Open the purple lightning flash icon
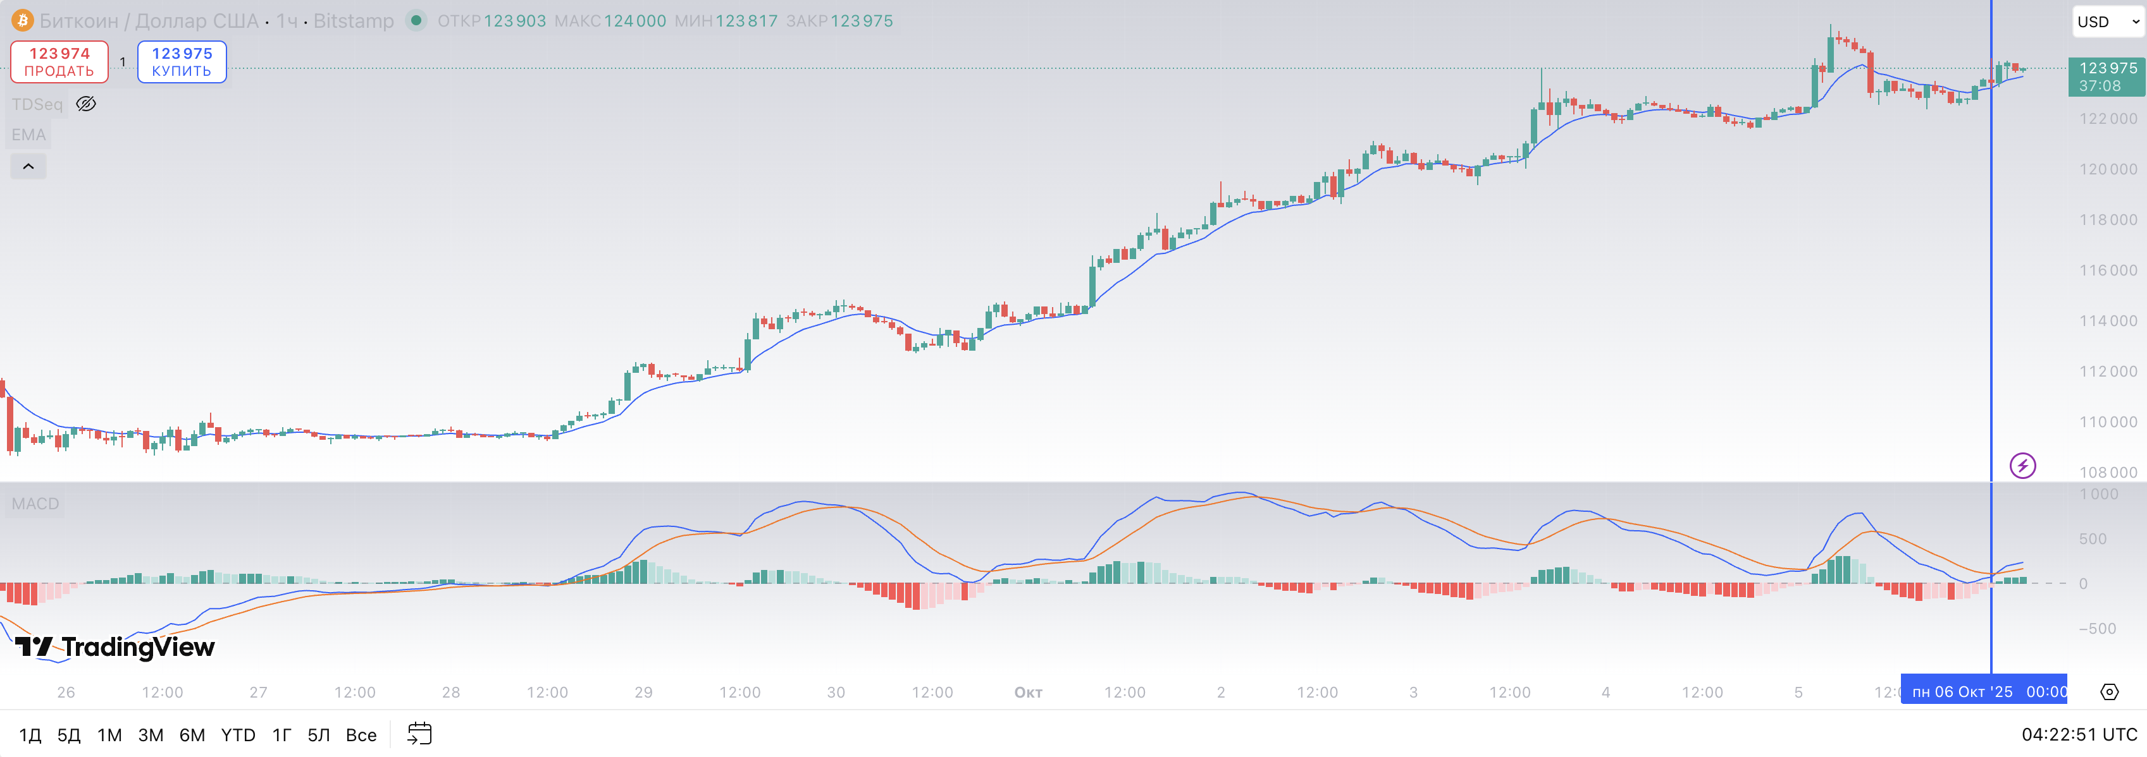 coord(2022,466)
